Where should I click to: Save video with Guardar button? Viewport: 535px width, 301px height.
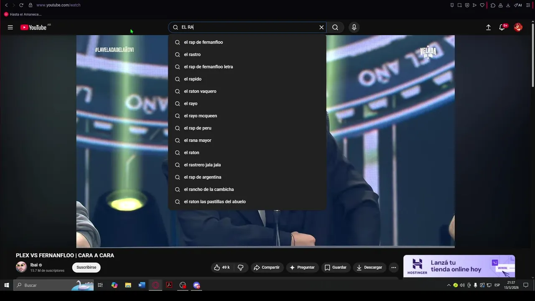coord(336,268)
